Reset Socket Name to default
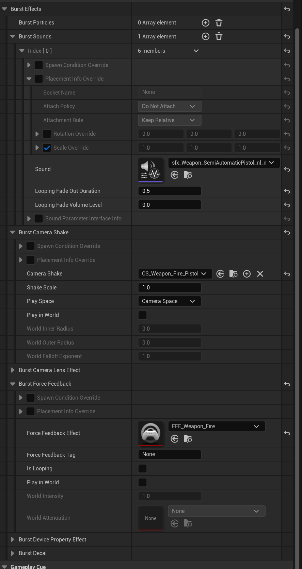 pyautogui.click(x=287, y=93)
